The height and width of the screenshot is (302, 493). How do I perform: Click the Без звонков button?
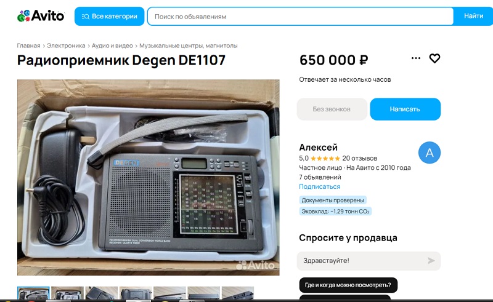pyautogui.click(x=332, y=109)
